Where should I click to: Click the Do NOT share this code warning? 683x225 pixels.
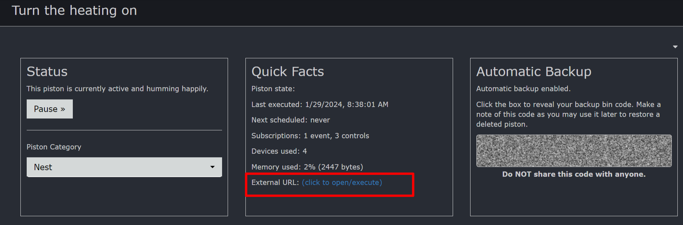(574, 174)
